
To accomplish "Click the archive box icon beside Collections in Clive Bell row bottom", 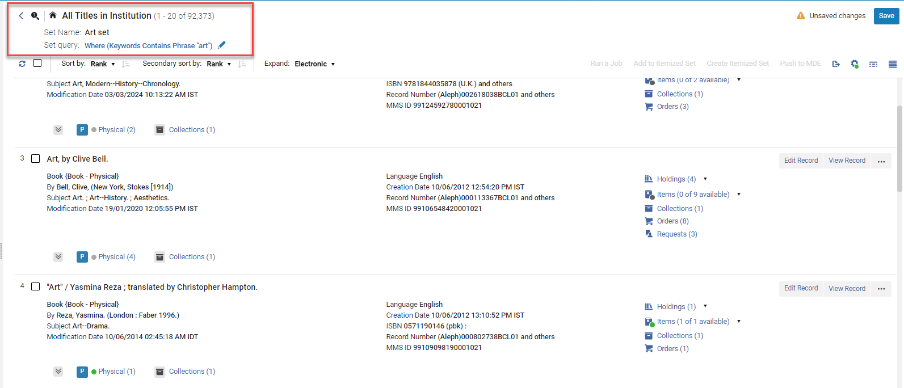I will click(x=160, y=257).
